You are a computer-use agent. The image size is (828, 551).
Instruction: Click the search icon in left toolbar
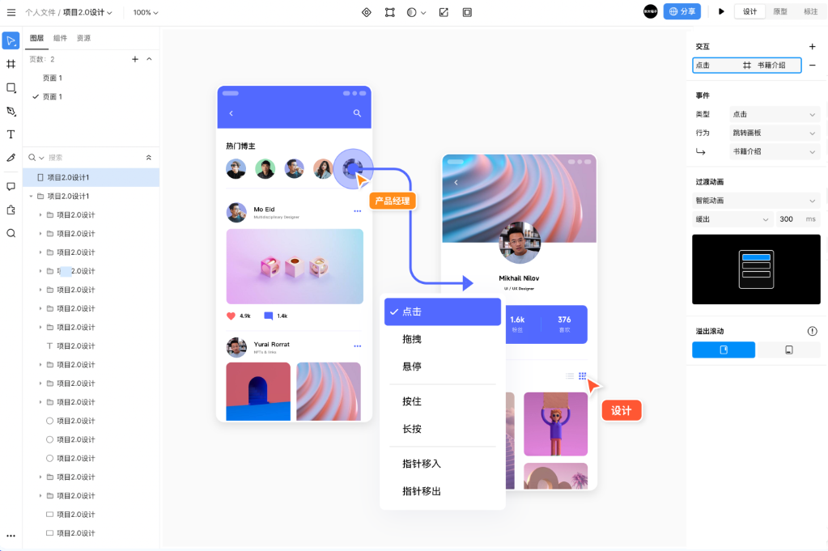pyautogui.click(x=11, y=233)
